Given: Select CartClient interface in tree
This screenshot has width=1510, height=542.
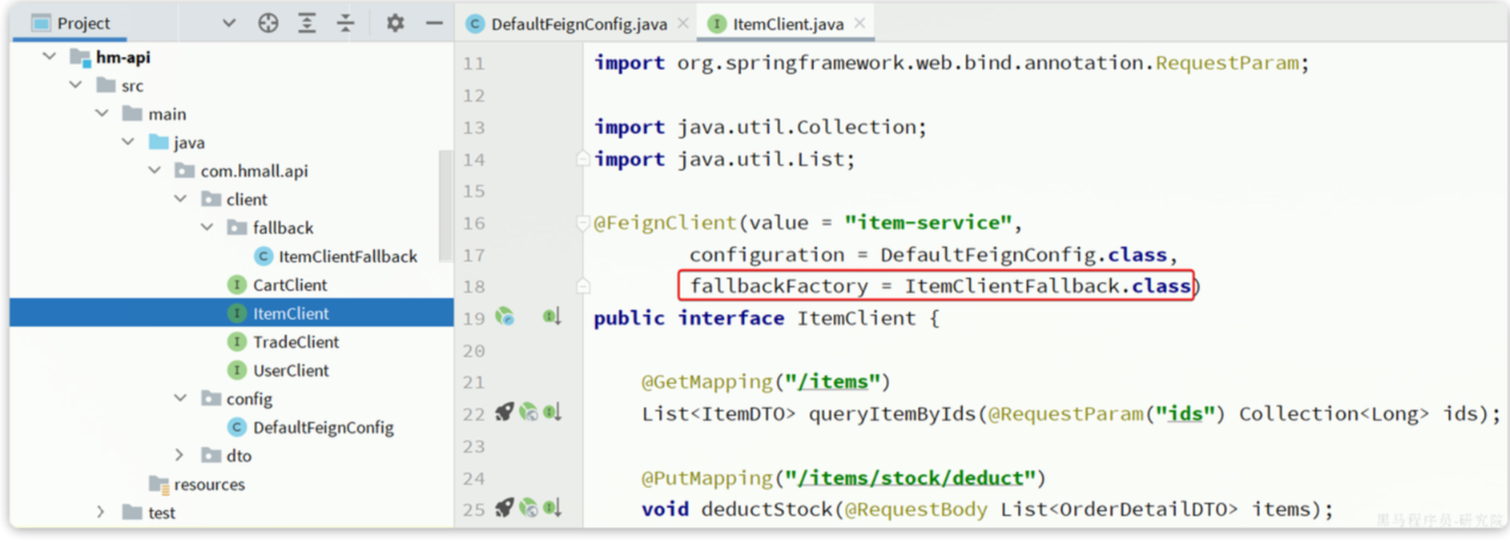Looking at the screenshot, I should click(290, 285).
